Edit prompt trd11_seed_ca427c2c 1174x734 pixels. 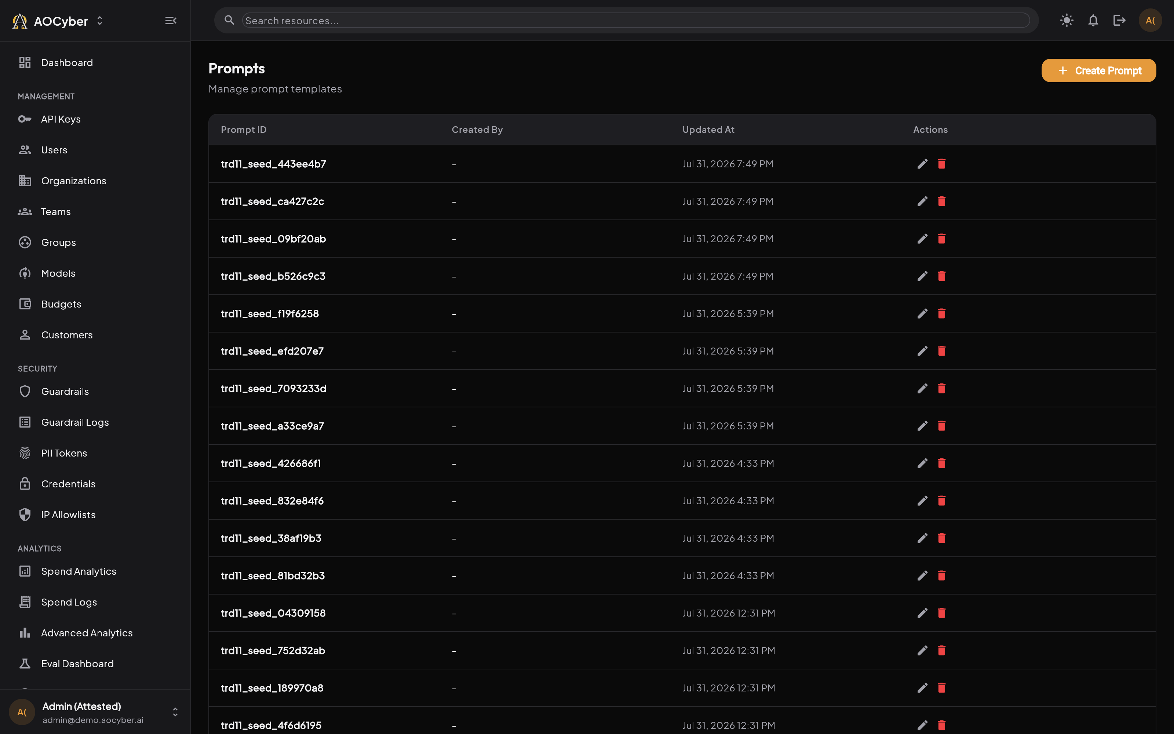(922, 201)
